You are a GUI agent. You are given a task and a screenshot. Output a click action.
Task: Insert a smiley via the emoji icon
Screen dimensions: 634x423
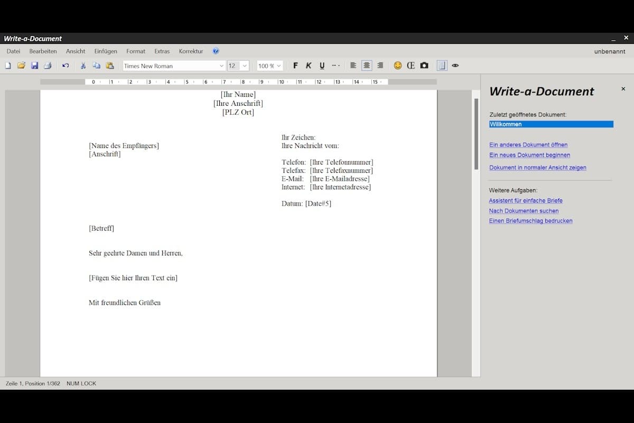[398, 65]
